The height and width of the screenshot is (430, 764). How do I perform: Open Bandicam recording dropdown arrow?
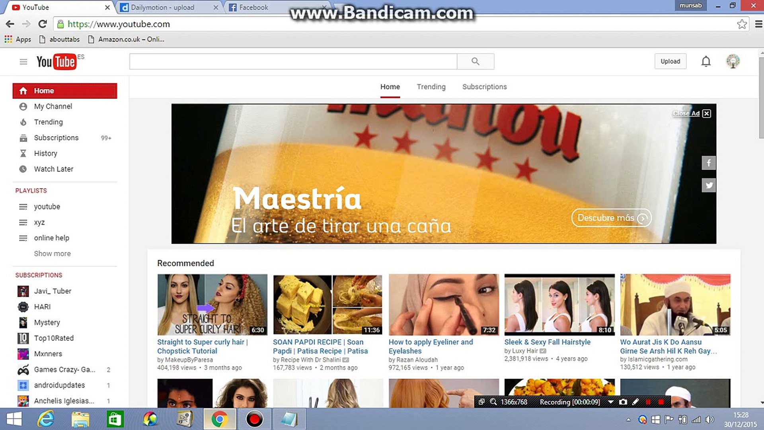(x=610, y=402)
